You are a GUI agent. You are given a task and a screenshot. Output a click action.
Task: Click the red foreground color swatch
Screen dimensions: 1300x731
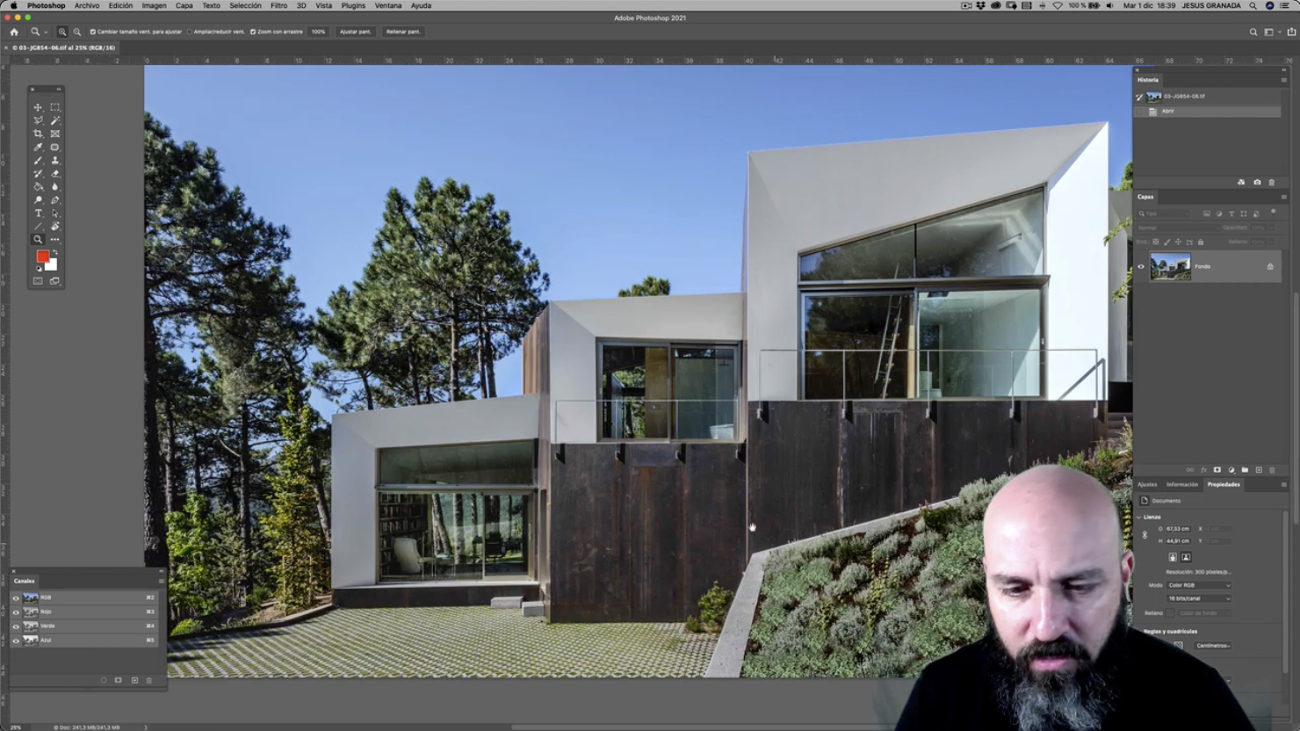point(42,257)
